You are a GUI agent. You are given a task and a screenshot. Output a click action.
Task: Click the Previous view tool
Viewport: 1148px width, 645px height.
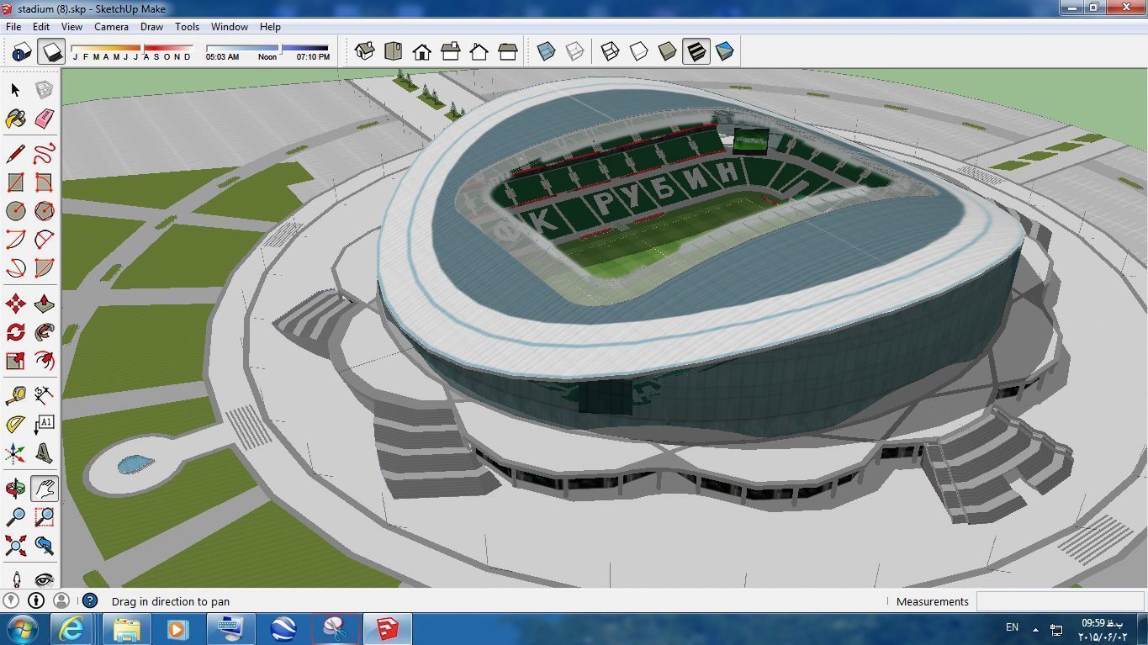[x=44, y=545]
